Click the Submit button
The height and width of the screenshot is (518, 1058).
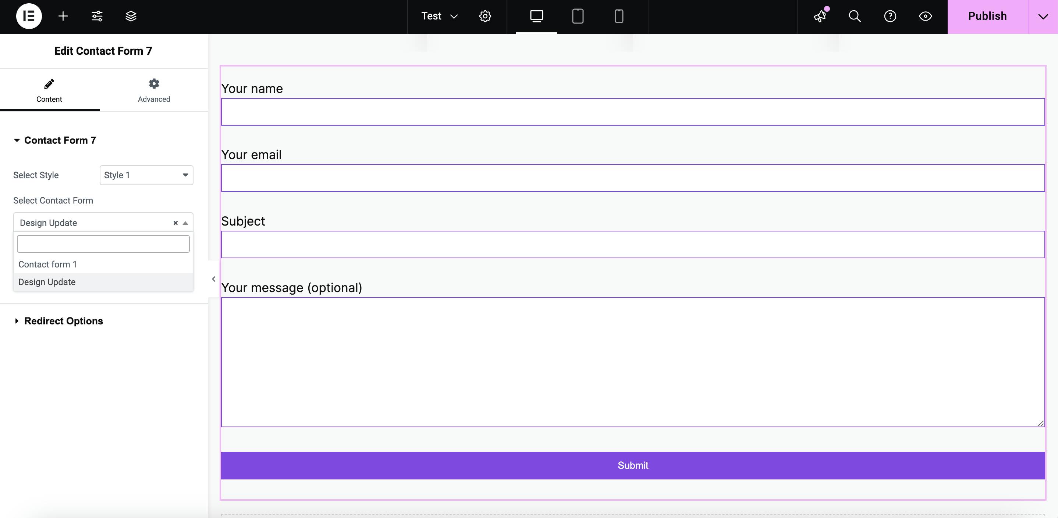pyautogui.click(x=632, y=465)
